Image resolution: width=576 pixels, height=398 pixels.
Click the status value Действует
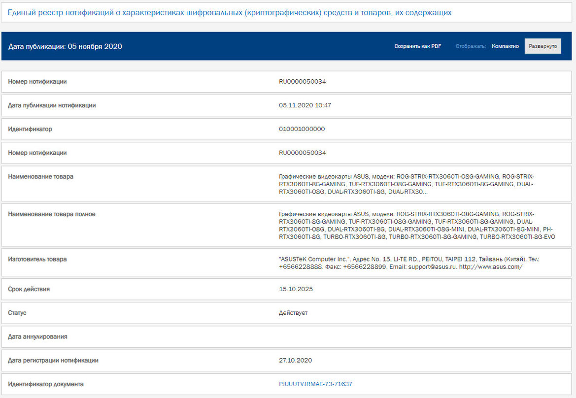[293, 313]
